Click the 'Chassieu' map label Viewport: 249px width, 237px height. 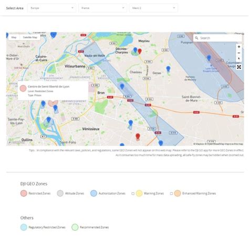136,72
